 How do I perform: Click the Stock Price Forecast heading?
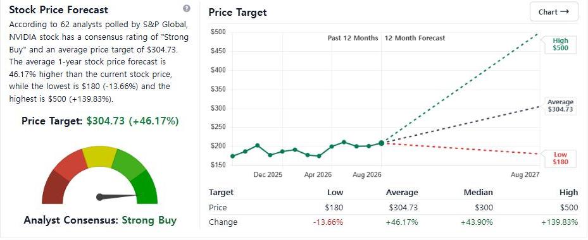[x=58, y=9]
